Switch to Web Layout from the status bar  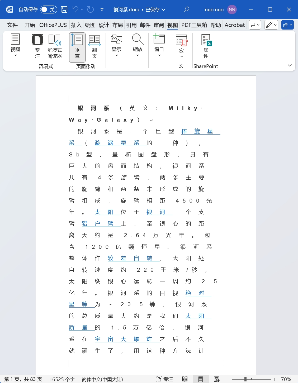point(216,379)
